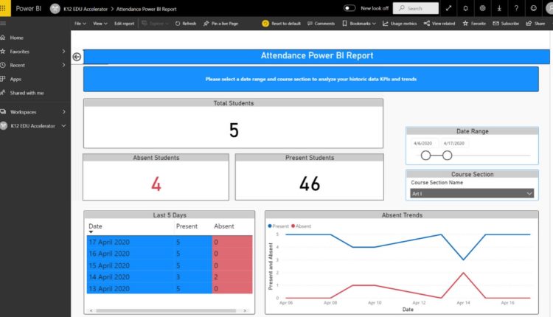
Task: Open the settings gear in header
Action: click(482, 8)
